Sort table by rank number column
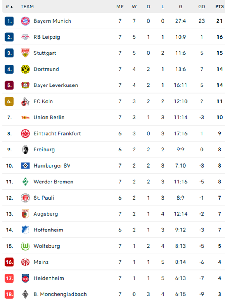The width and height of the screenshot is (225, 301). point(9,6)
